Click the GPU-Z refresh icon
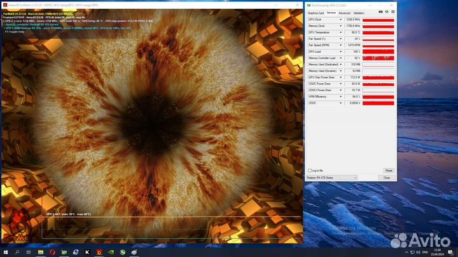The height and width of the screenshot is (257, 458). 387,12
